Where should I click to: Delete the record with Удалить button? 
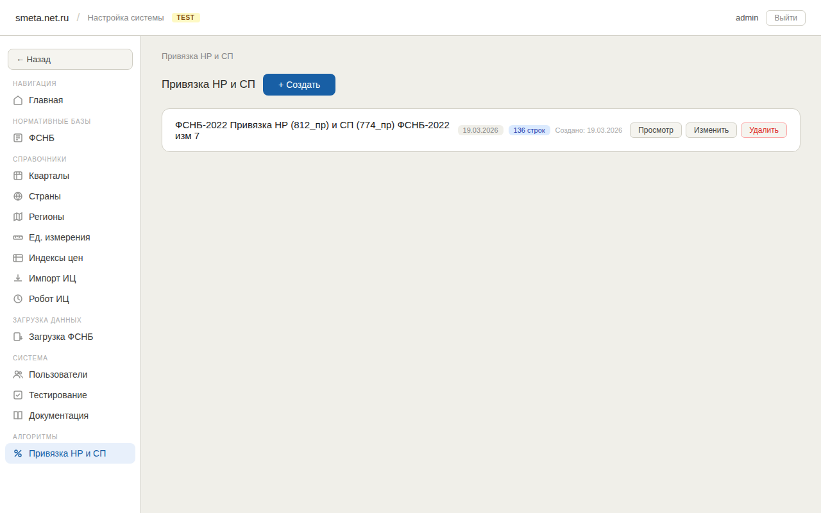(x=763, y=130)
